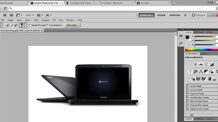Screen dimensions: 218x122
Task: Add a Vibrance adjustment
Action: click(x=190, y=72)
